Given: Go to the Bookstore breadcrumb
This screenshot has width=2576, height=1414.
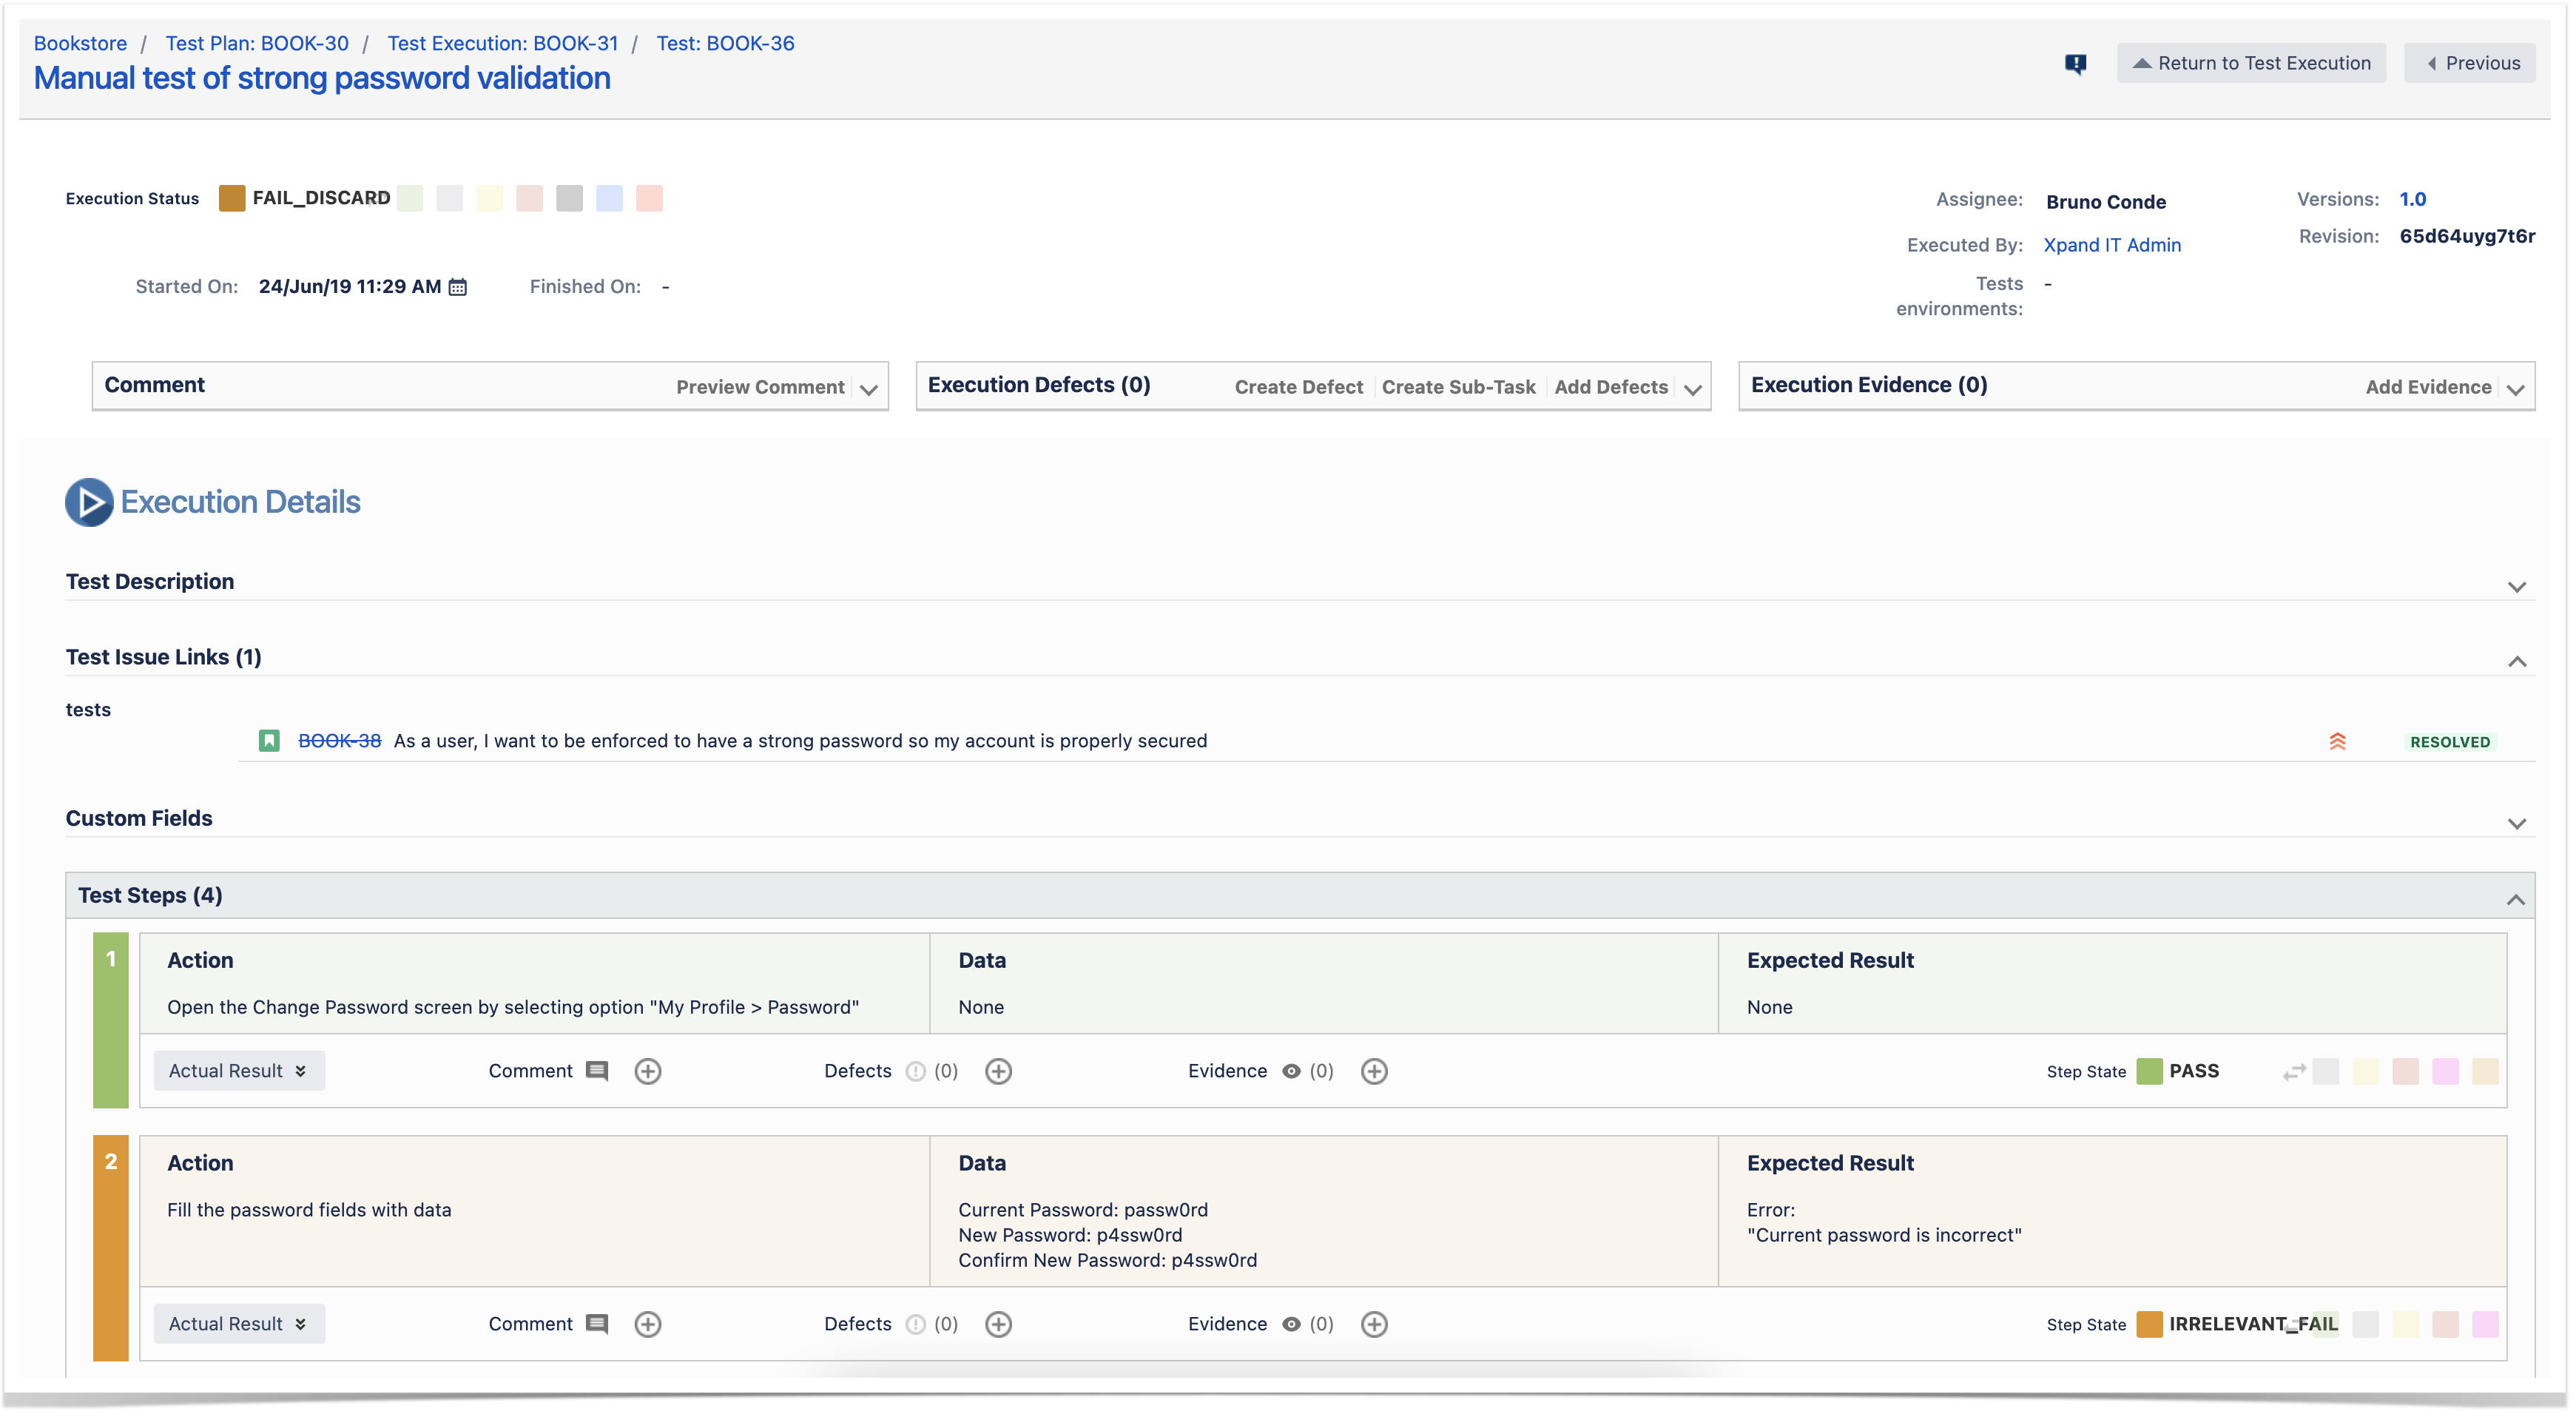Looking at the screenshot, I should tap(80, 43).
